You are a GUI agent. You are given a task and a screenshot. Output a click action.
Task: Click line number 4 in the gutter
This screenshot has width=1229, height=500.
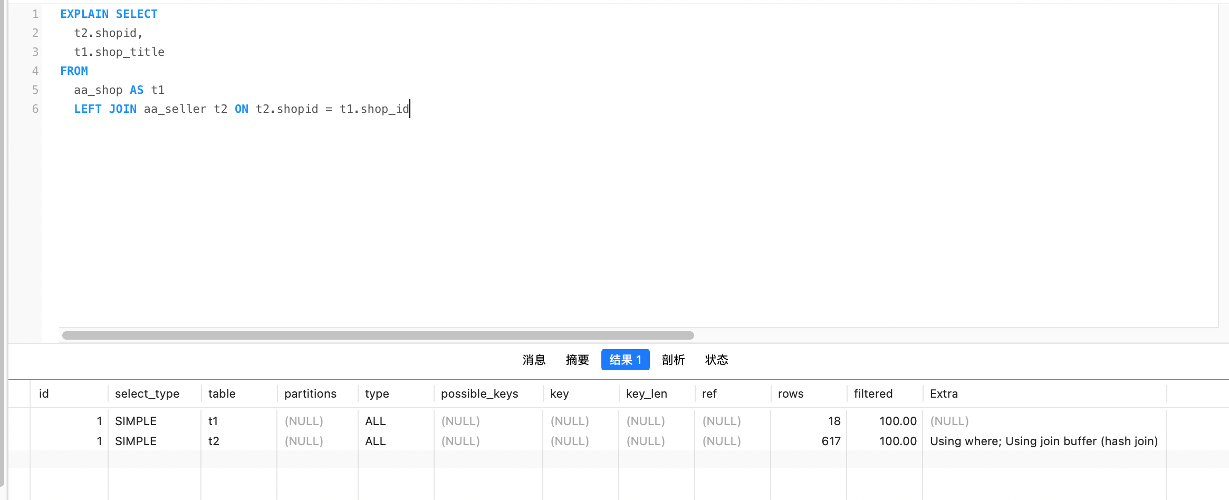click(35, 71)
